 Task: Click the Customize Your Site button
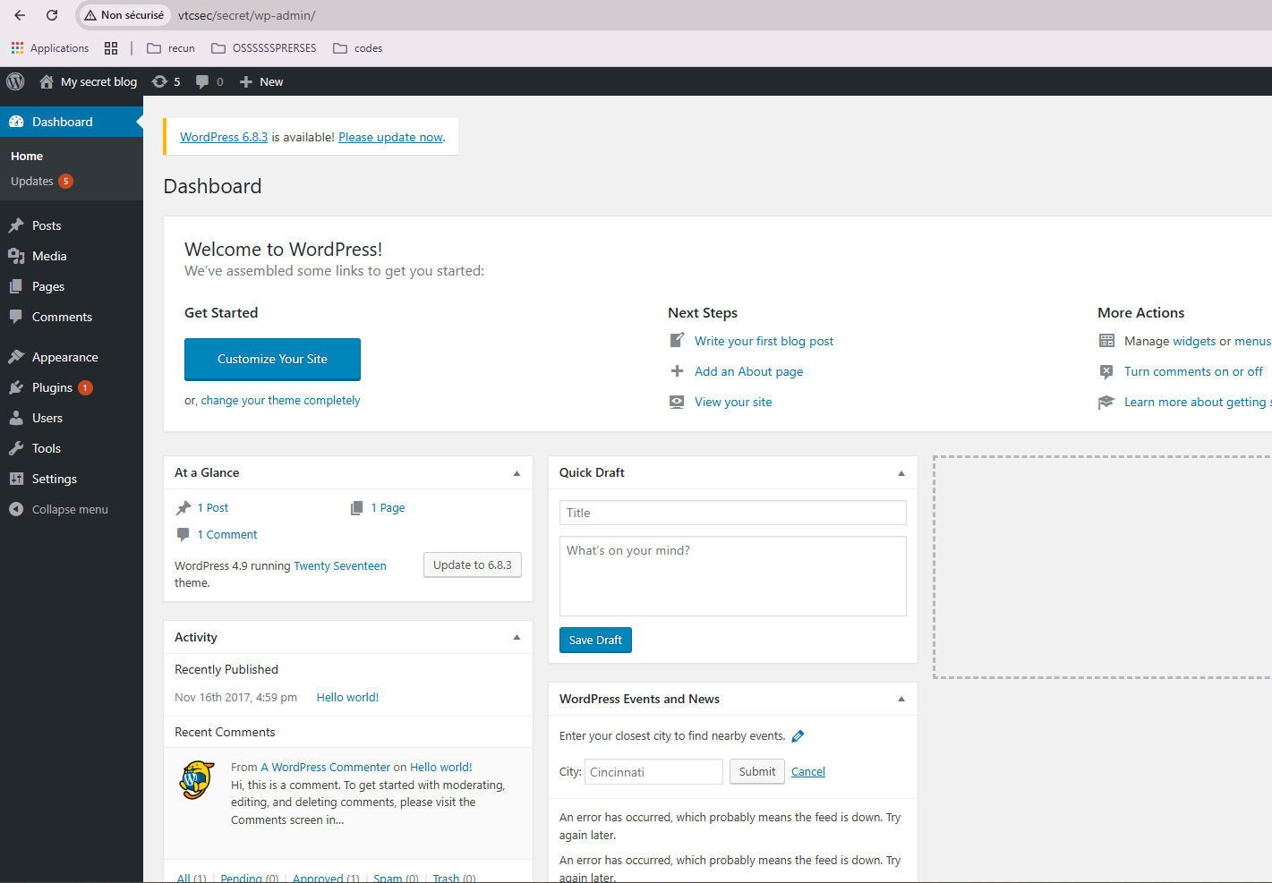point(272,359)
